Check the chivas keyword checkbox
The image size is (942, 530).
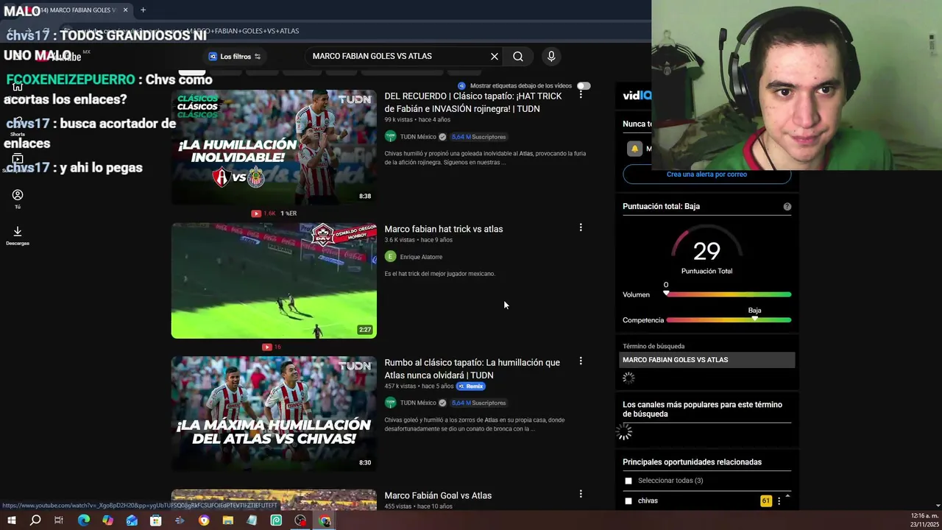click(628, 501)
